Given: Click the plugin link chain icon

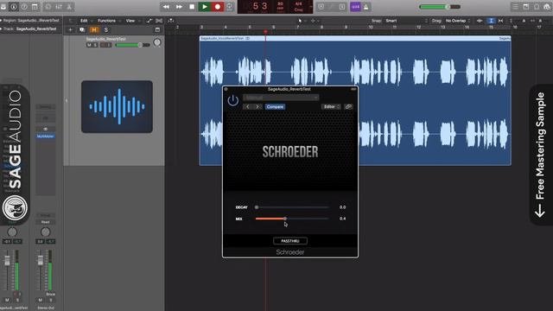Looking at the screenshot, I should point(348,106).
